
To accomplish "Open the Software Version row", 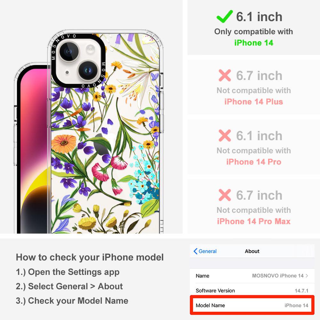I will point(252,291).
